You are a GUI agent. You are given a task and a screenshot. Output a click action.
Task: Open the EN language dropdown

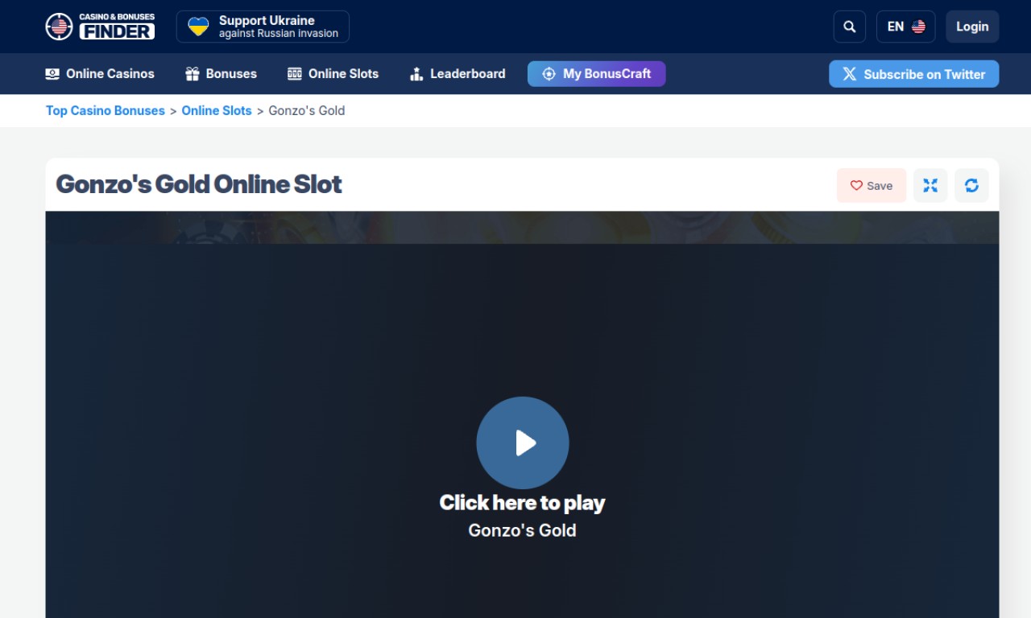(905, 27)
